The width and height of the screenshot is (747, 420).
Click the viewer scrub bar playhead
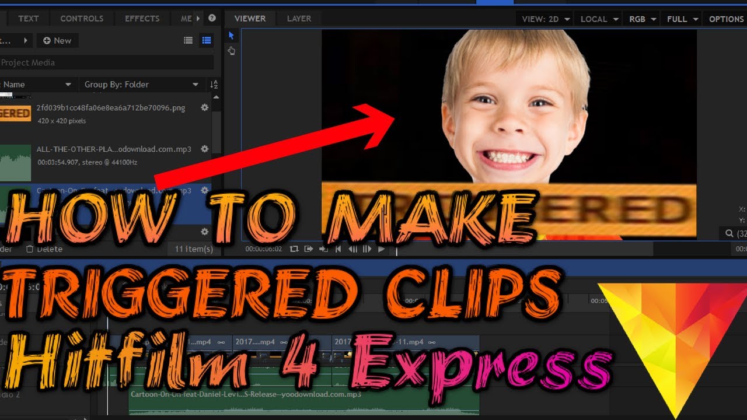(x=396, y=251)
